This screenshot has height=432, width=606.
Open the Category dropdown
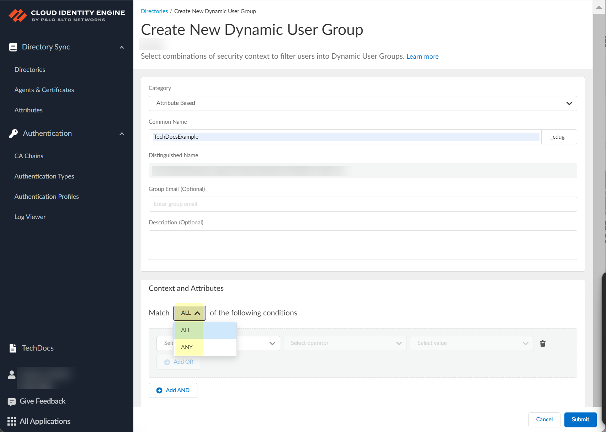pos(362,103)
